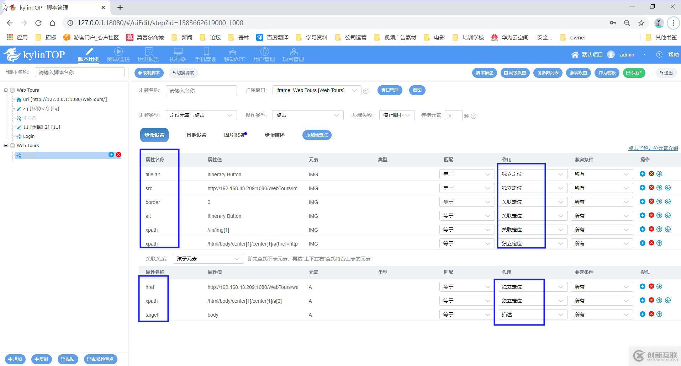Click the 粘贴检查点 button
The width and height of the screenshot is (681, 366).
101,359
